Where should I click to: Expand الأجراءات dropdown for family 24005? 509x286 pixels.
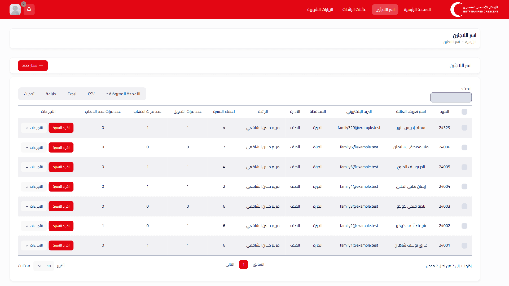pyautogui.click(x=34, y=167)
